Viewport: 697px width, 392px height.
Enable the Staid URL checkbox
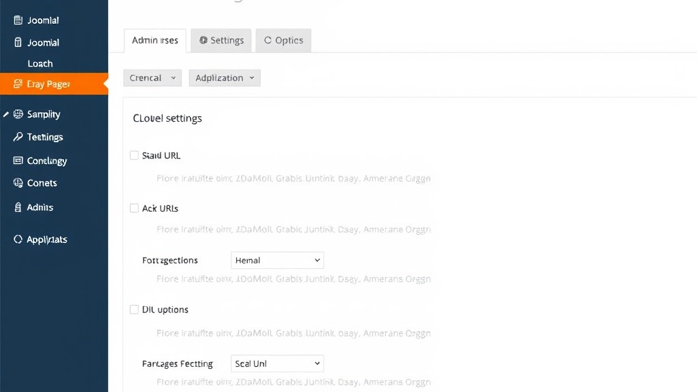pyautogui.click(x=134, y=155)
